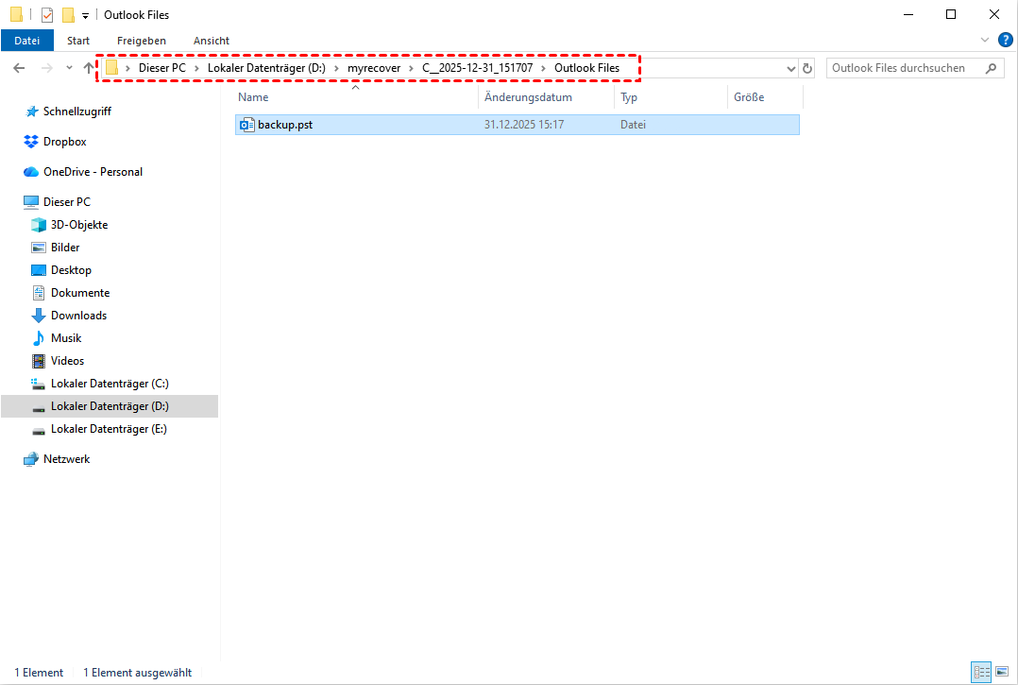
Task: Click the refresh address bar icon
Action: click(806, 68)
